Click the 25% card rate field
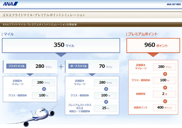This screenshot has width=182, height=128. pyautogui.click(x=106, y=108)
